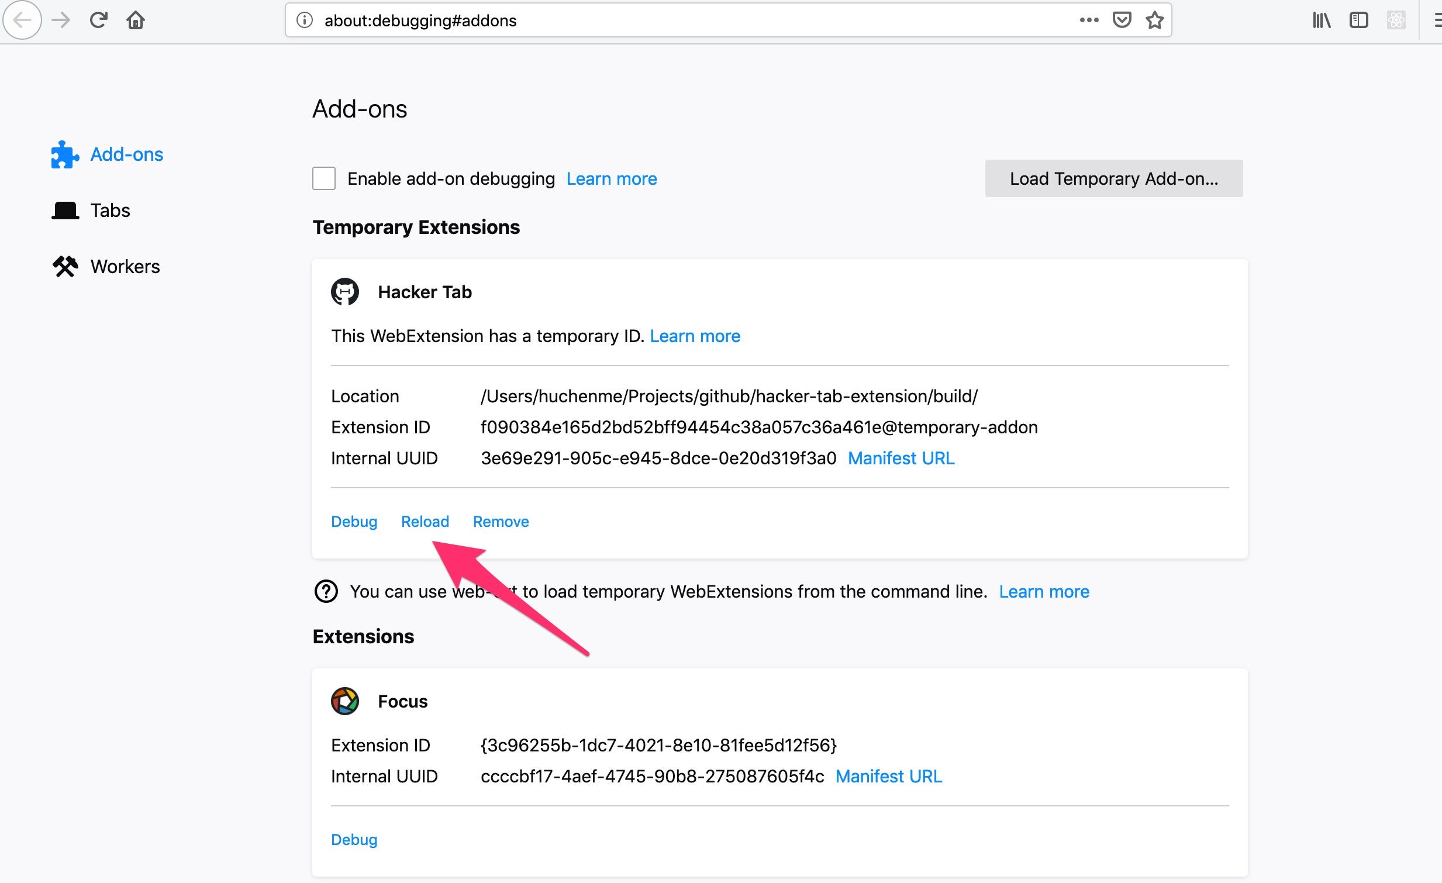The height and width of the screenshot is (883, 1442).
Task: Open Learn more about temporary ID
Action: pos(695,336)
